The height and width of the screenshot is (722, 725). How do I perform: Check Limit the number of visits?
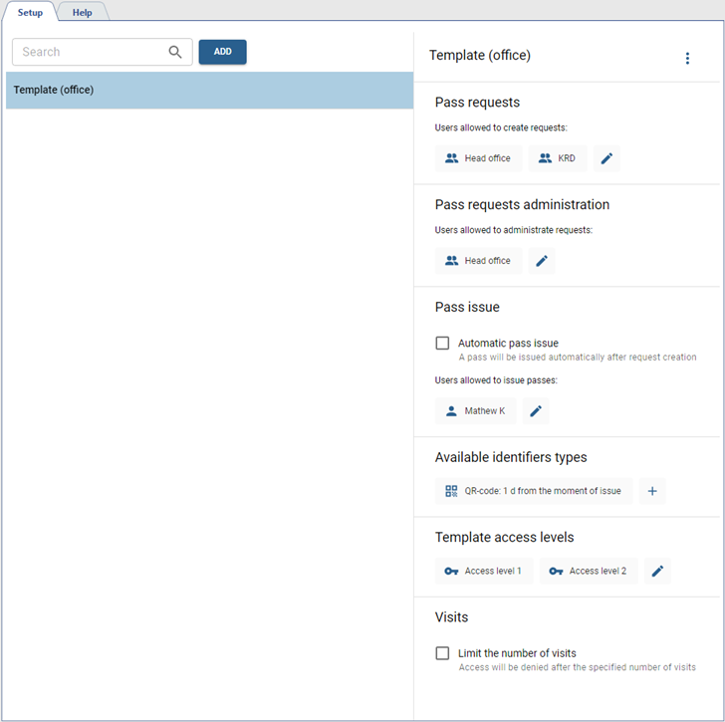coord(443,653)
